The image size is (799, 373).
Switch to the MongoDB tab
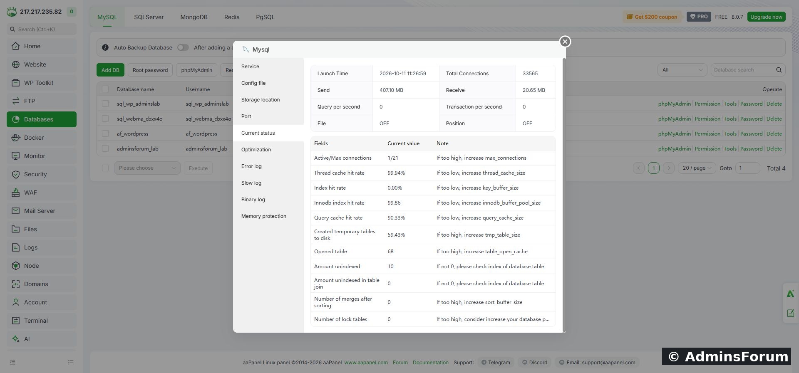pyautogui.click(x=194, y=17)
